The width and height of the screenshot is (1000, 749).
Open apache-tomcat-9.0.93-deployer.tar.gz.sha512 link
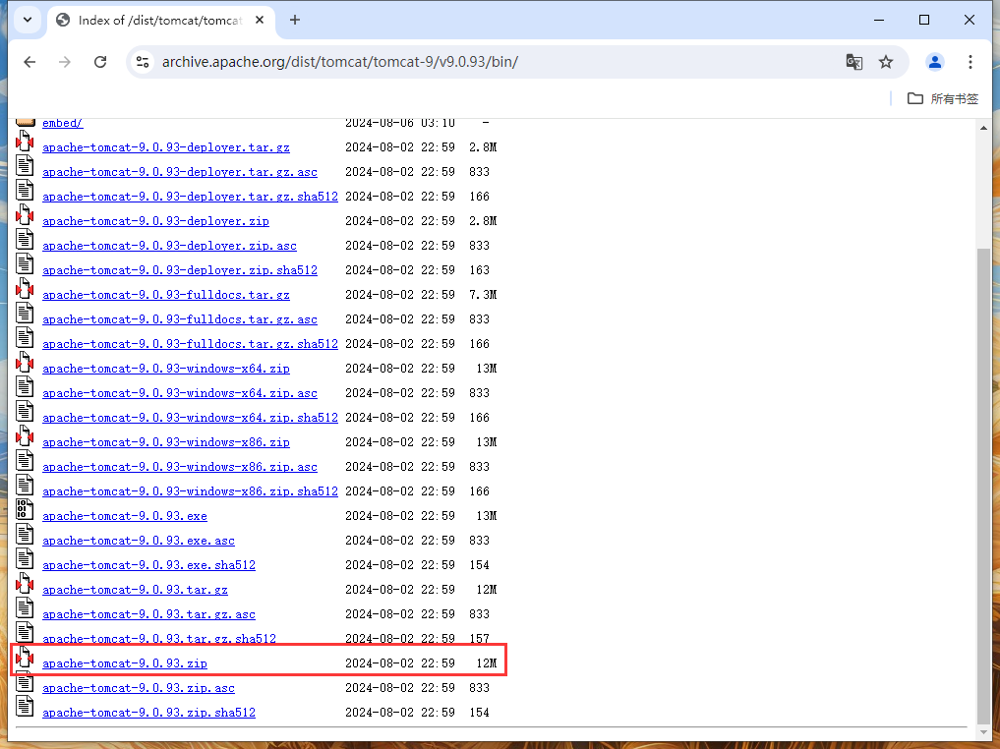tap(190, 197)
